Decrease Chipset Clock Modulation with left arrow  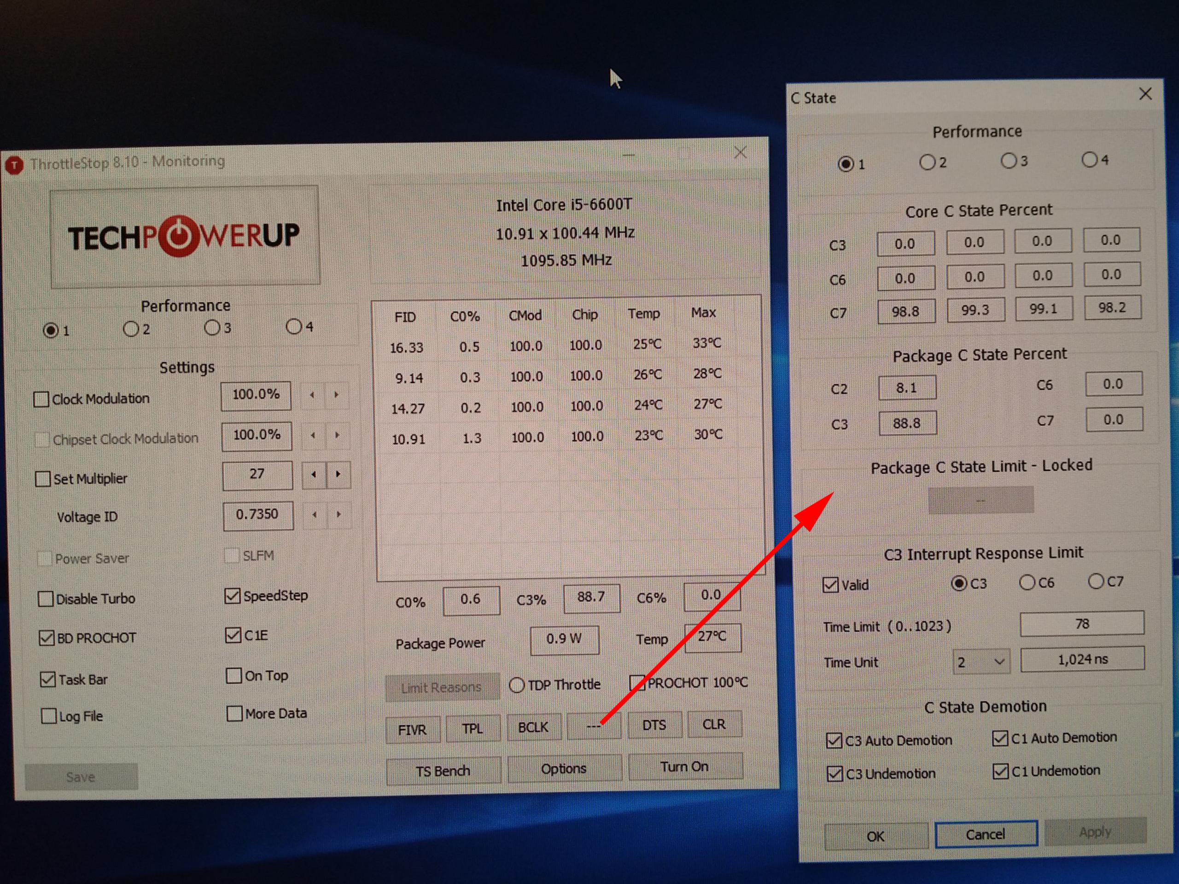point(313,436)
